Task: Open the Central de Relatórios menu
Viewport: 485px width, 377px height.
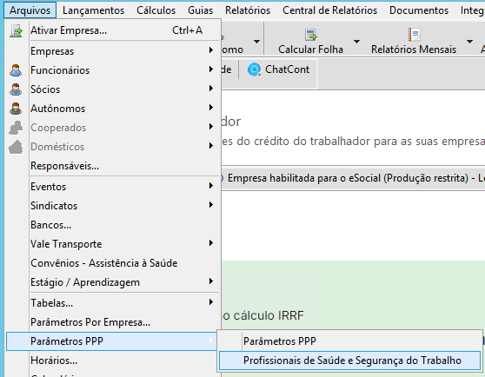Action: [329, 10]
